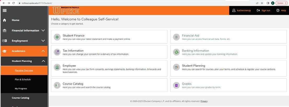Expand the Financial Information sidebar section
The image size is (289, 107).
coord(43,31)
